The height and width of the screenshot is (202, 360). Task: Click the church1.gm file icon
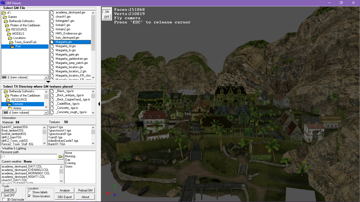pyautogui.click(x=52, y=17)
